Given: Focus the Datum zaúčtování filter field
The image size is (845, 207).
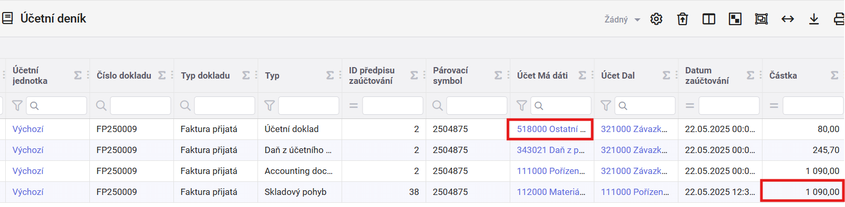Looking at the screenshot, I should pyautogui.click(x=729, y=106).
